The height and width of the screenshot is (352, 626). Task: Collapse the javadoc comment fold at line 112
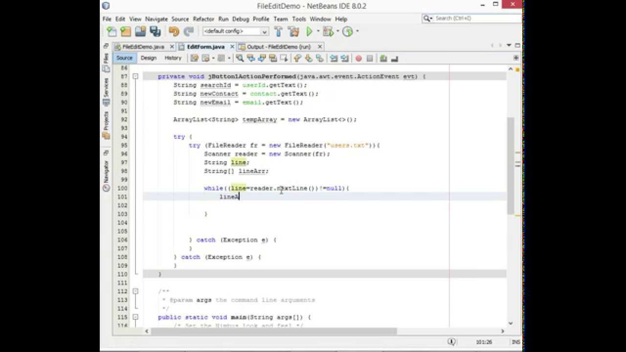135,291
